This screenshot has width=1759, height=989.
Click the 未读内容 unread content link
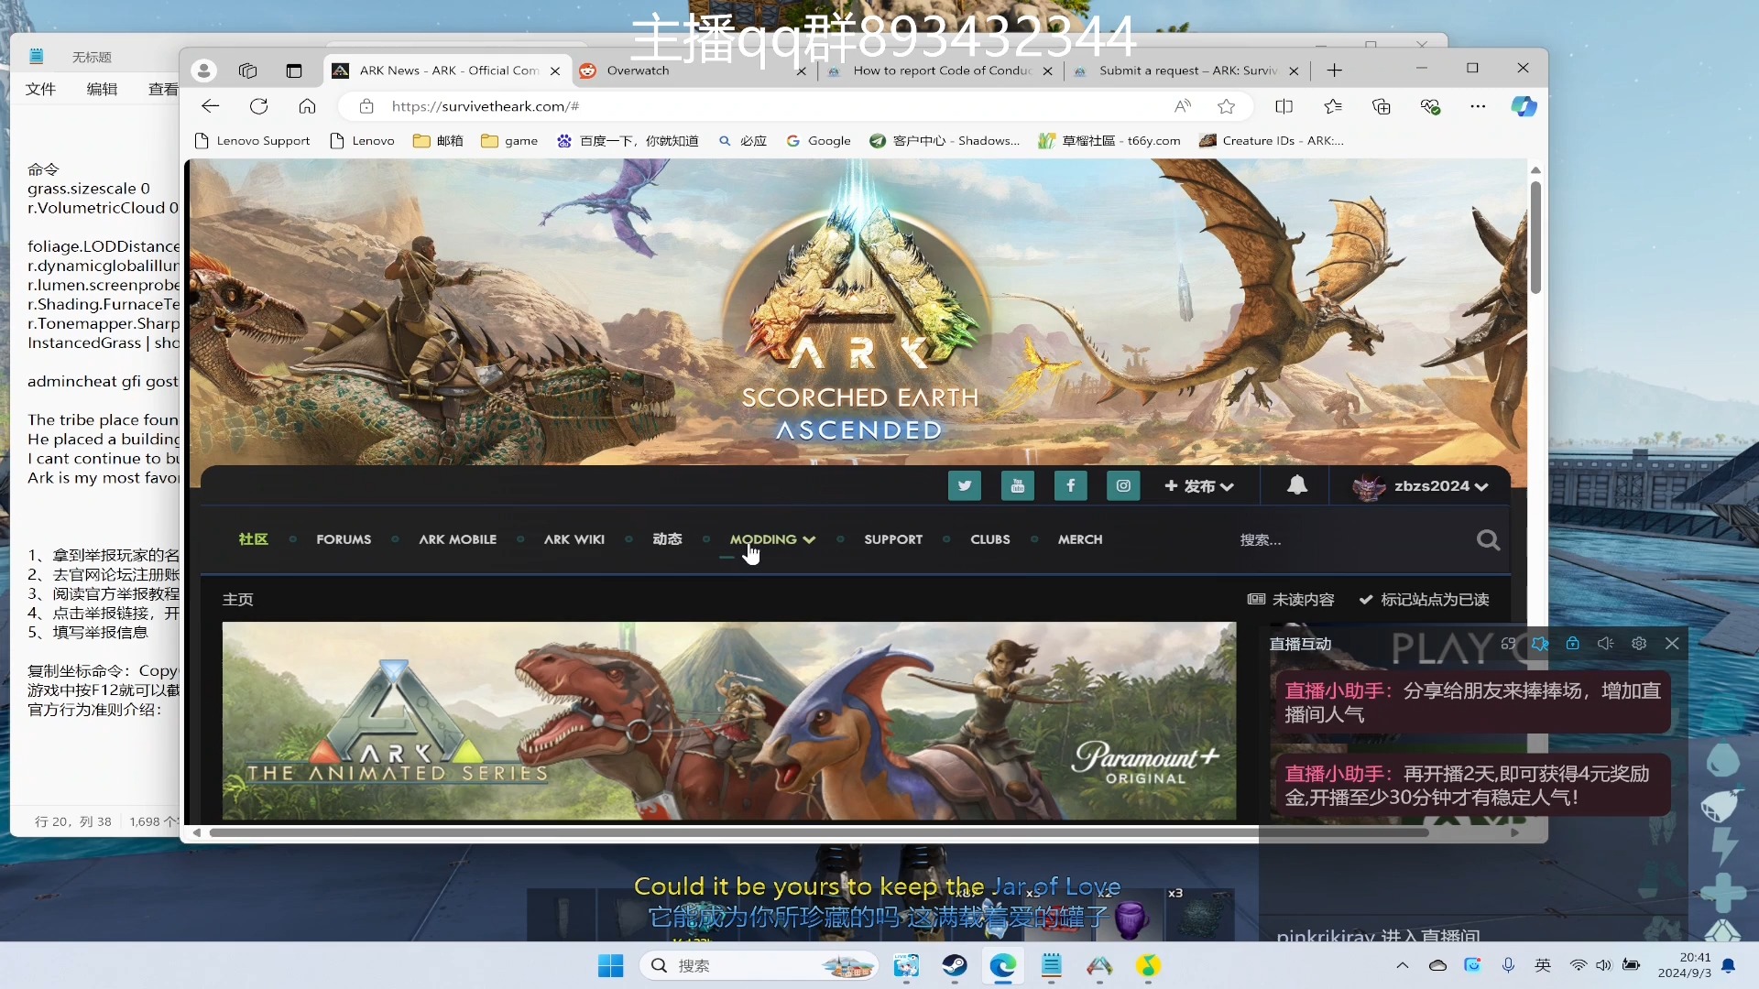pyautogui.click(x=1291, y=600)
